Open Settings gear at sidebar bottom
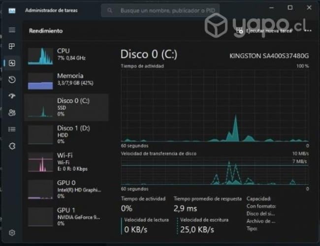Image resolution: width=320 pixels, height=246 pixels. [12, 233]
